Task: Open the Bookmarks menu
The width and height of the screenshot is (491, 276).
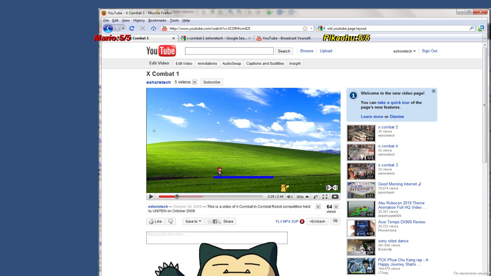Action: pos(157,20)
